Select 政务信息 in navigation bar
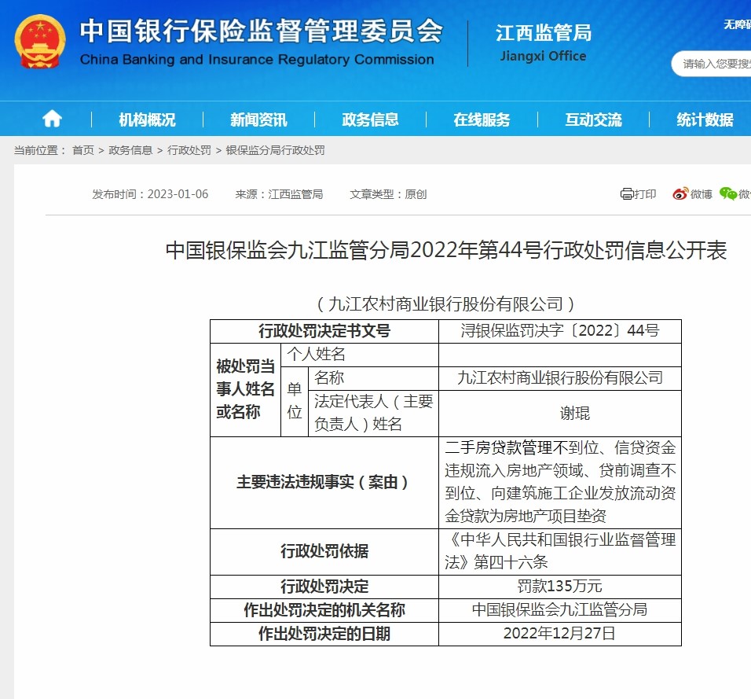 (370, 120)
